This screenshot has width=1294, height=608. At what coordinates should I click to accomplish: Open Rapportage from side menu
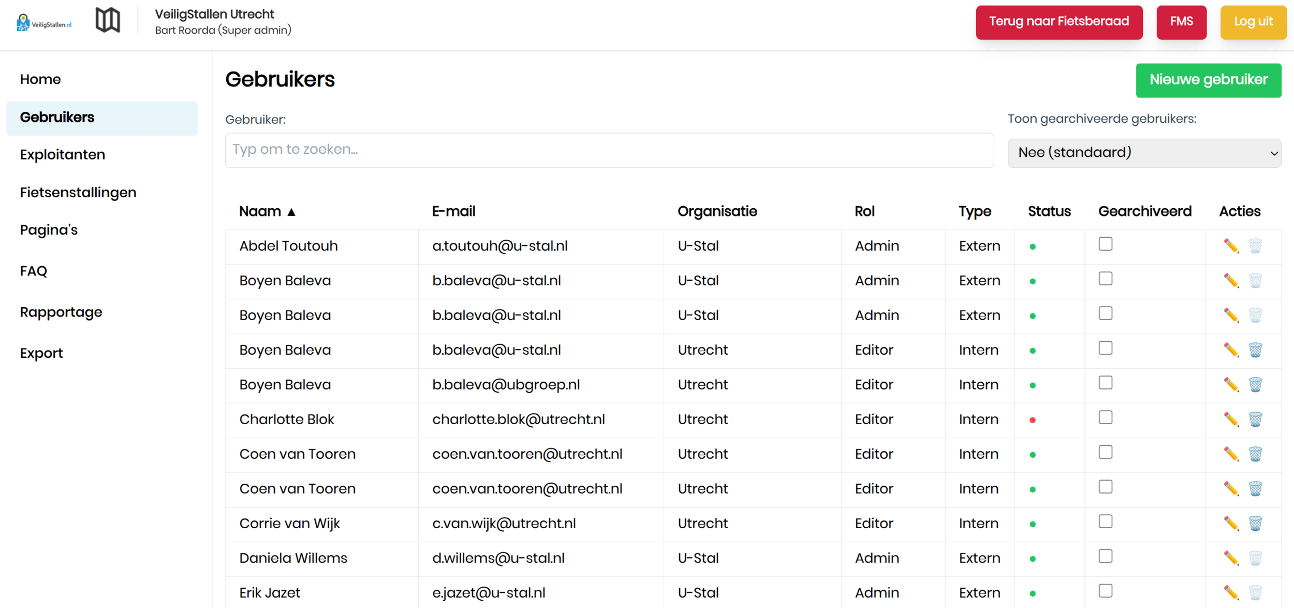[61, 312]
